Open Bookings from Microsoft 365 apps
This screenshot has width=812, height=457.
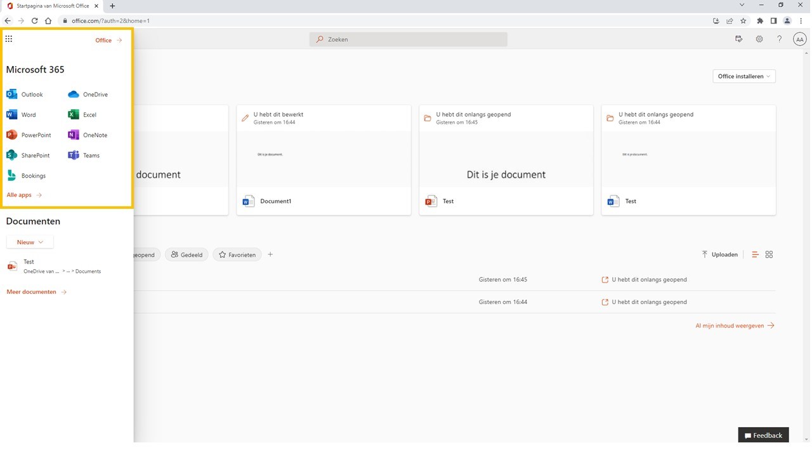coord(26,176)
